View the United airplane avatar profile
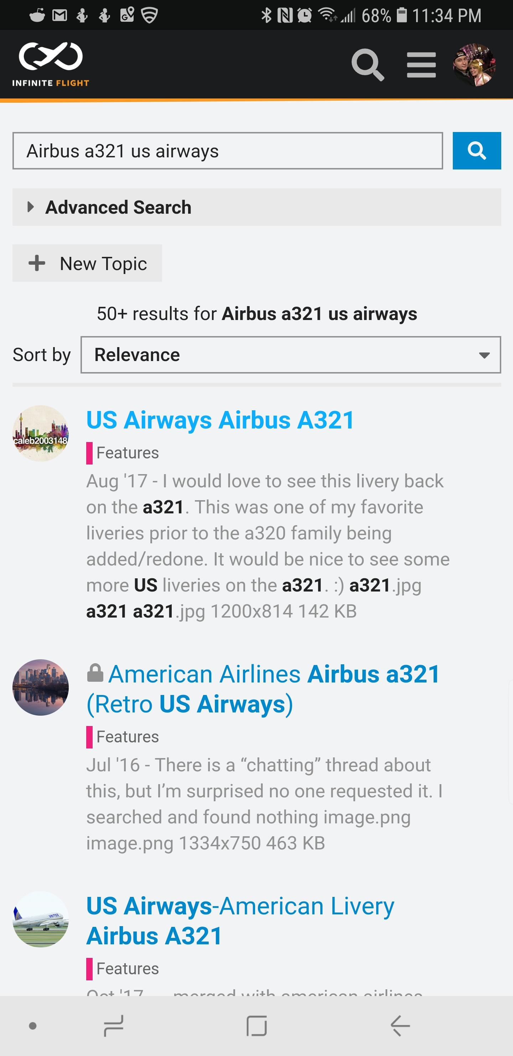Screen dimensions: 513x1056 41,919
